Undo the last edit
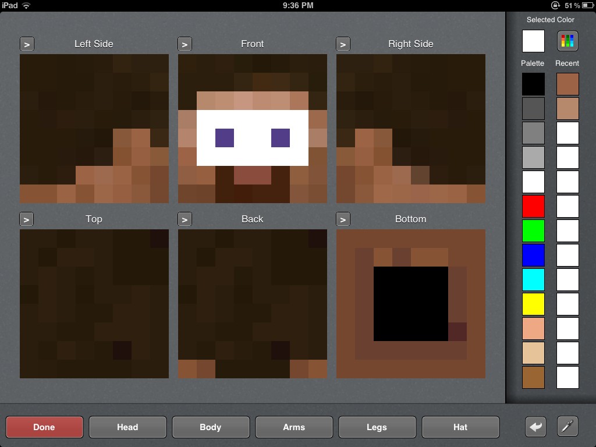Viewport: 596px width, 447px height. click(534, 427)
